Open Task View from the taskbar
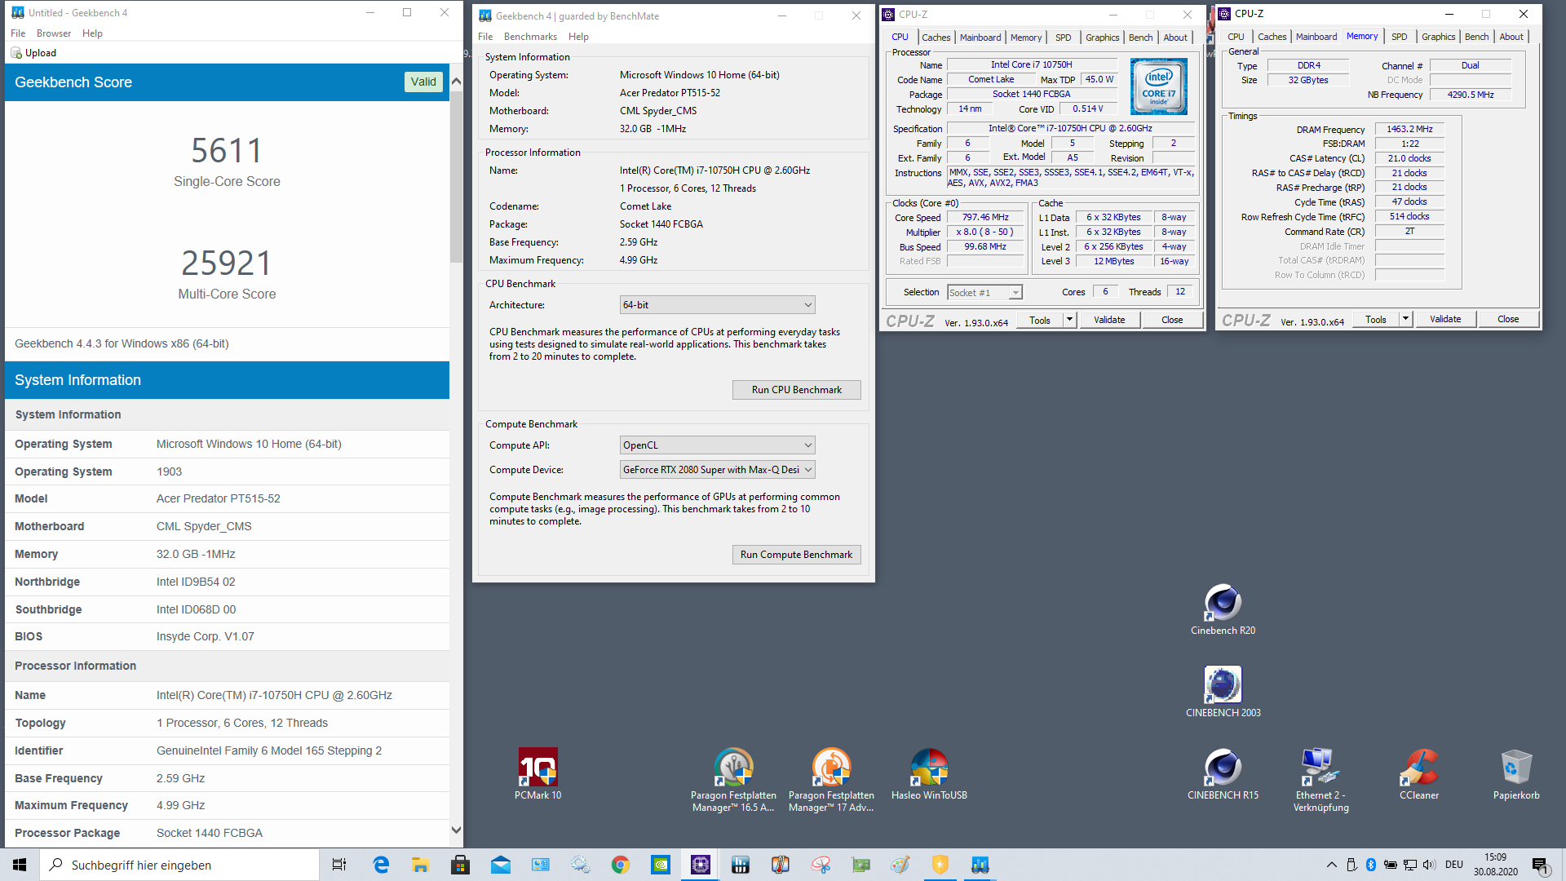Image resolution: width=1566 pixels, height=881 pixels. tap(339, 865)
